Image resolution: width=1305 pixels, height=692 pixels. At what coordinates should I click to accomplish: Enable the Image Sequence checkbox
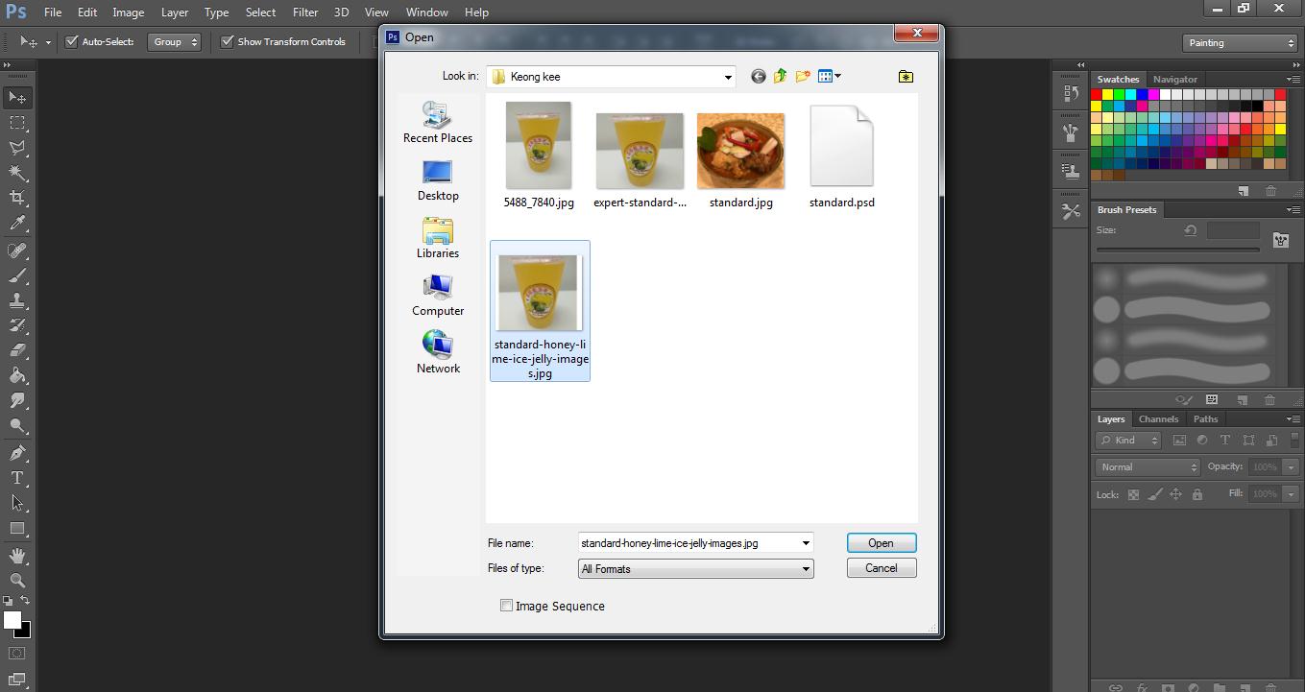click(x=506, y=606)
